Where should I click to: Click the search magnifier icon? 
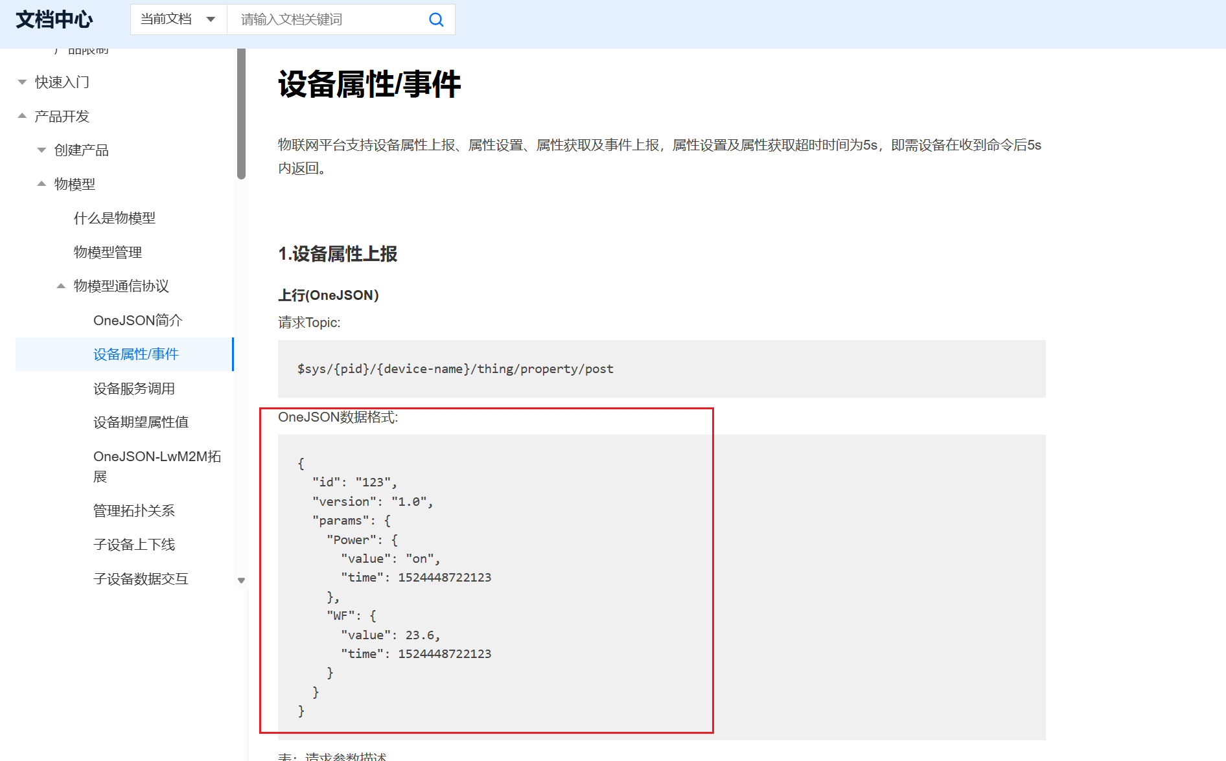click(x=435, y=19)
